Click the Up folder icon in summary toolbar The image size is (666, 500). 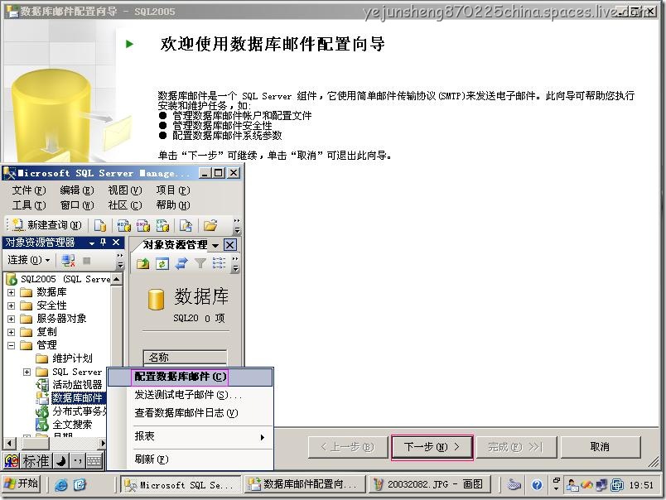pos(142,263)
